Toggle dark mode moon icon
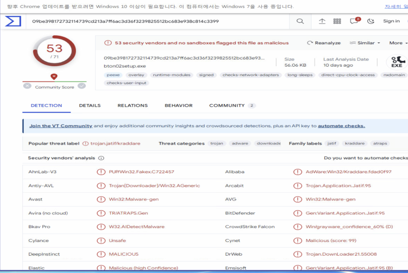 click(371, 21)
